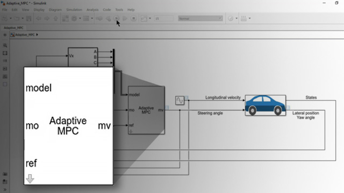Click the Run simulation play button
Viewport: 344px width, 193px height.
pyautogui.click(x=116, y=18)
